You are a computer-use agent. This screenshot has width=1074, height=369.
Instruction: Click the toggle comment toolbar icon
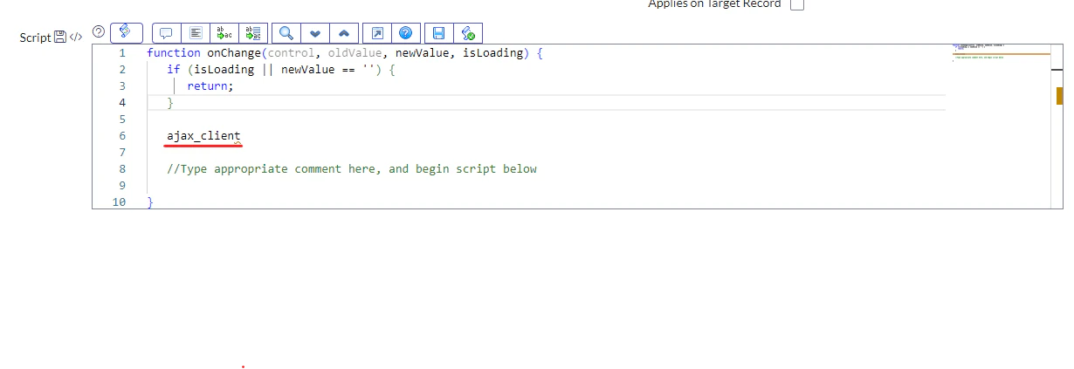tap(167, 33)
